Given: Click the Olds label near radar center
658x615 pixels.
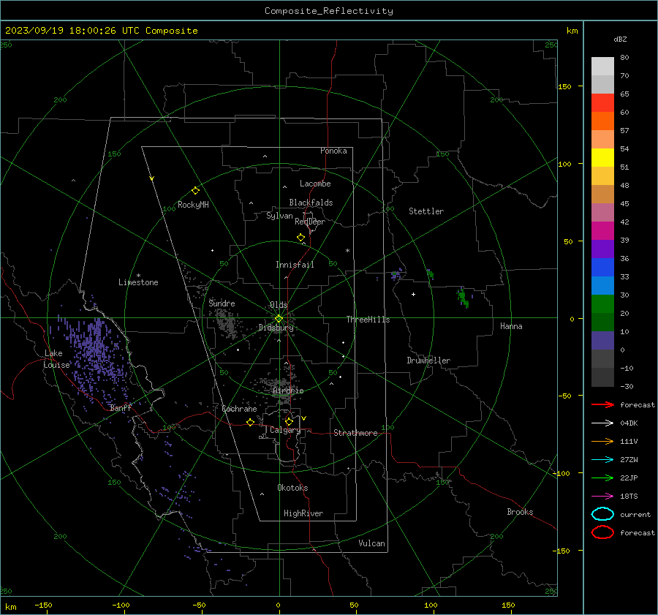Looking at the screenshot, I should pyautogui.click(x=279, y=305).
